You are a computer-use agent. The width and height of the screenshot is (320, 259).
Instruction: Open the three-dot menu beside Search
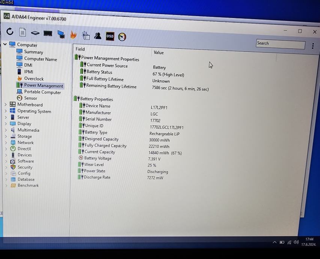(x=312, y=46)
